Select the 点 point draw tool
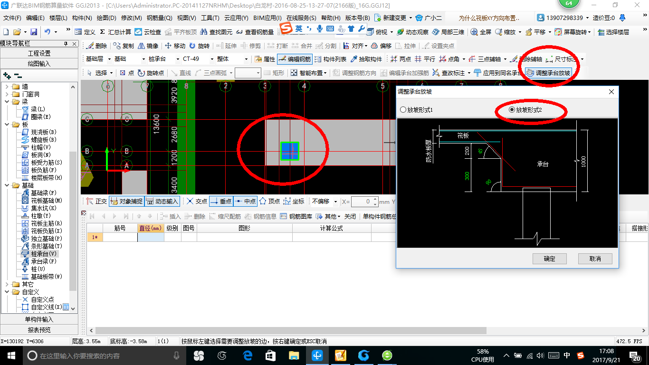This screenshot has width=649, height=365. point(127,73)
